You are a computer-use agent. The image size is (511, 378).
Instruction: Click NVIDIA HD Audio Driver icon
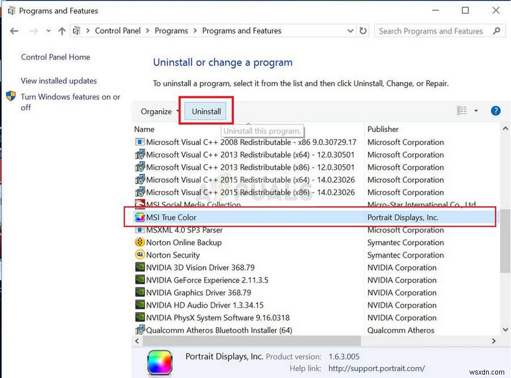click(140, 305)
